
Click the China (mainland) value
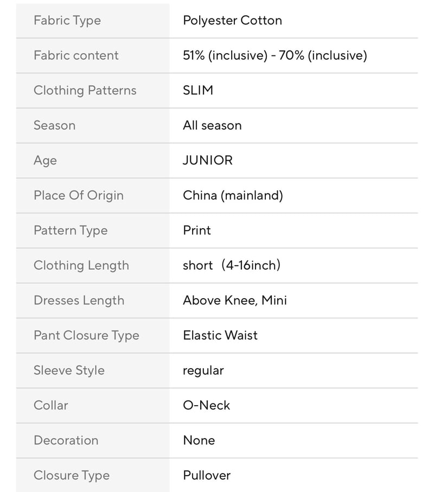[233, 195]
